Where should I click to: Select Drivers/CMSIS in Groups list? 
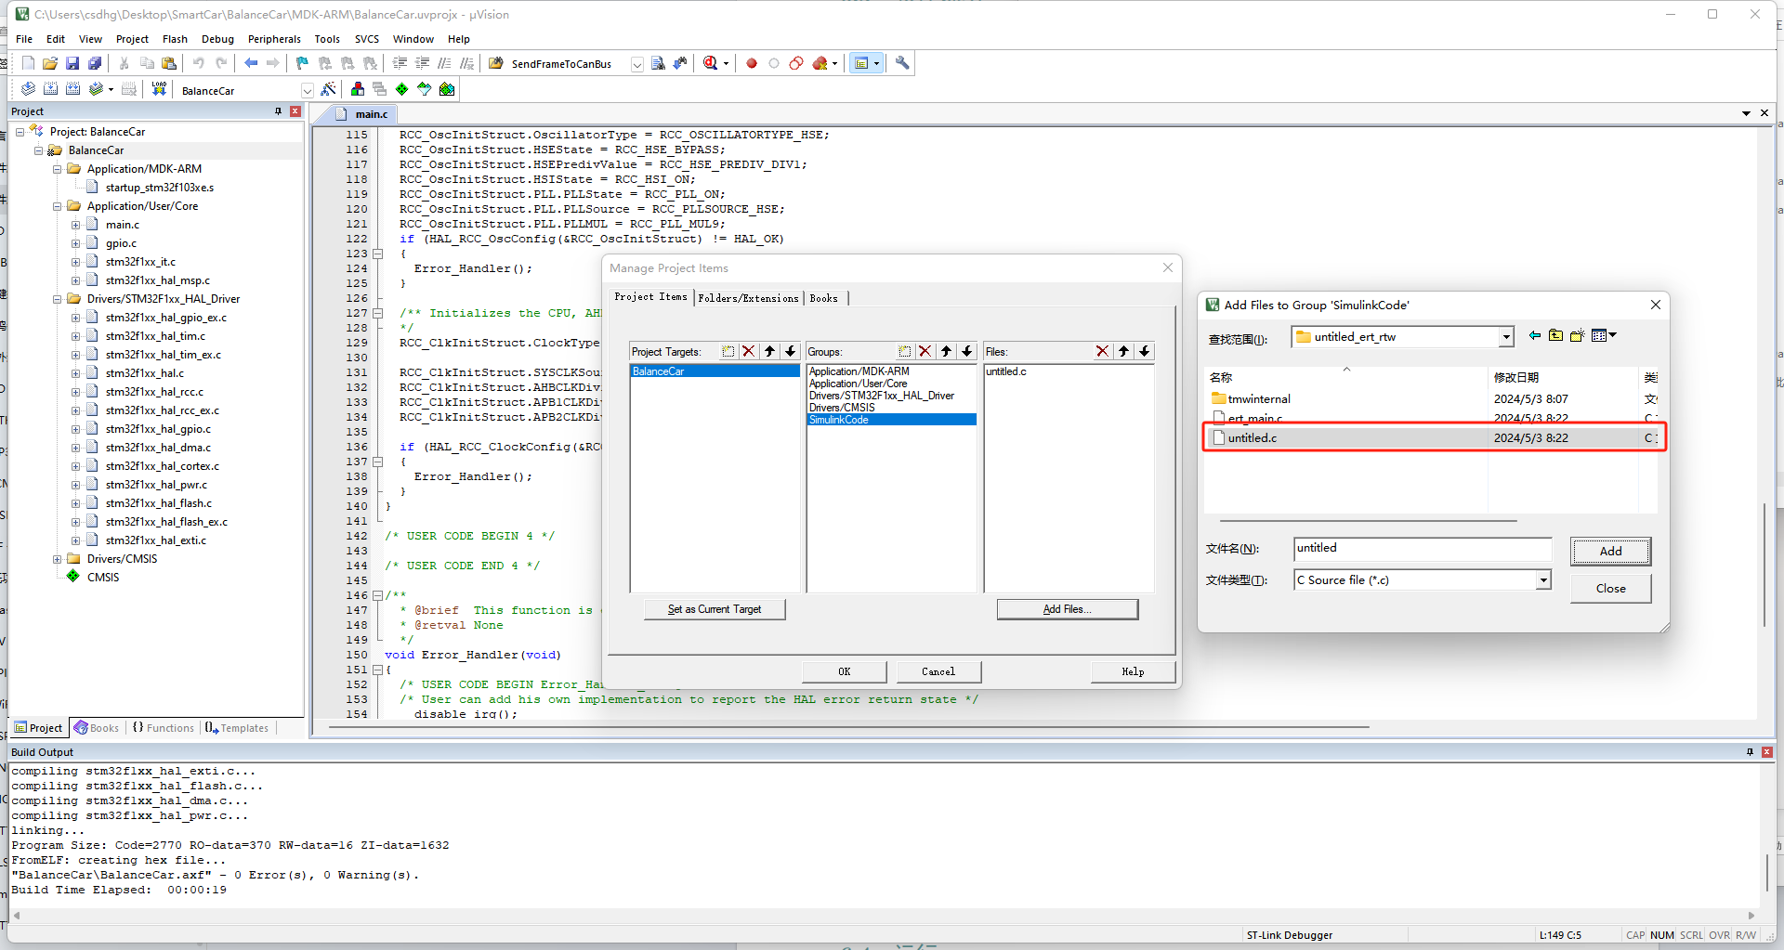(x=842, y=408)
